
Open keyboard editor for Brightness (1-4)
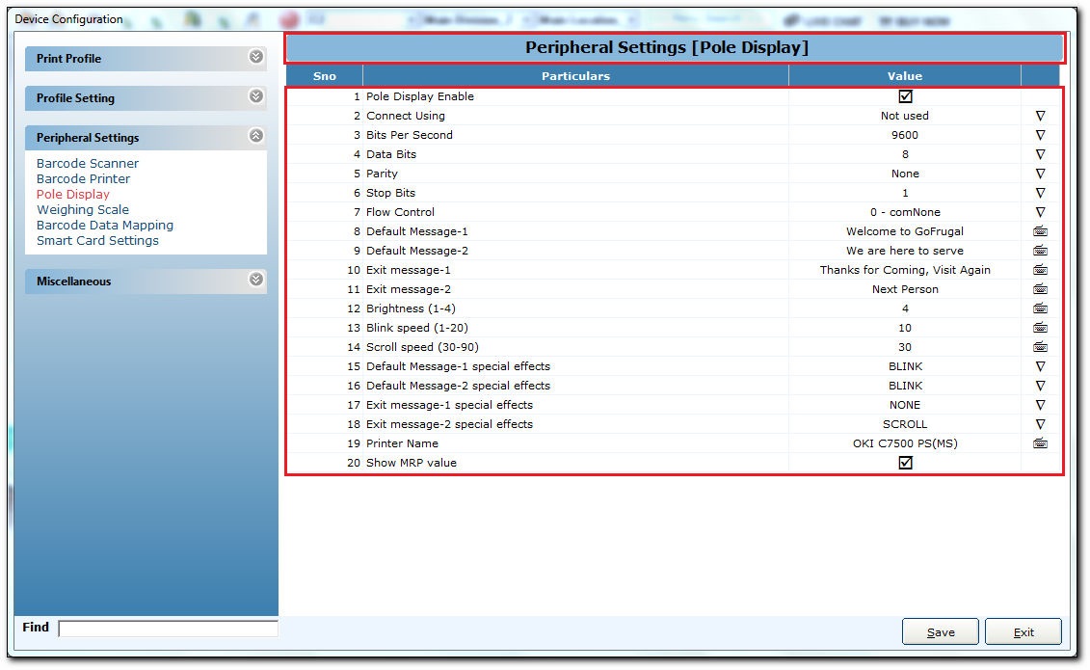1040,308
